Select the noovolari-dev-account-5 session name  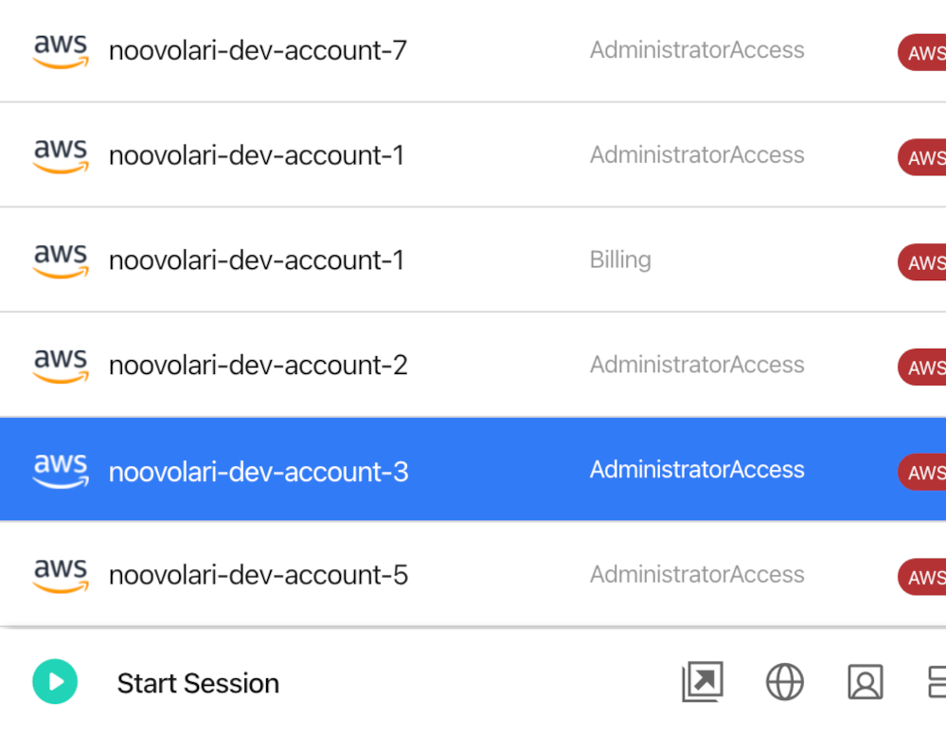click(x=259, y=576)
